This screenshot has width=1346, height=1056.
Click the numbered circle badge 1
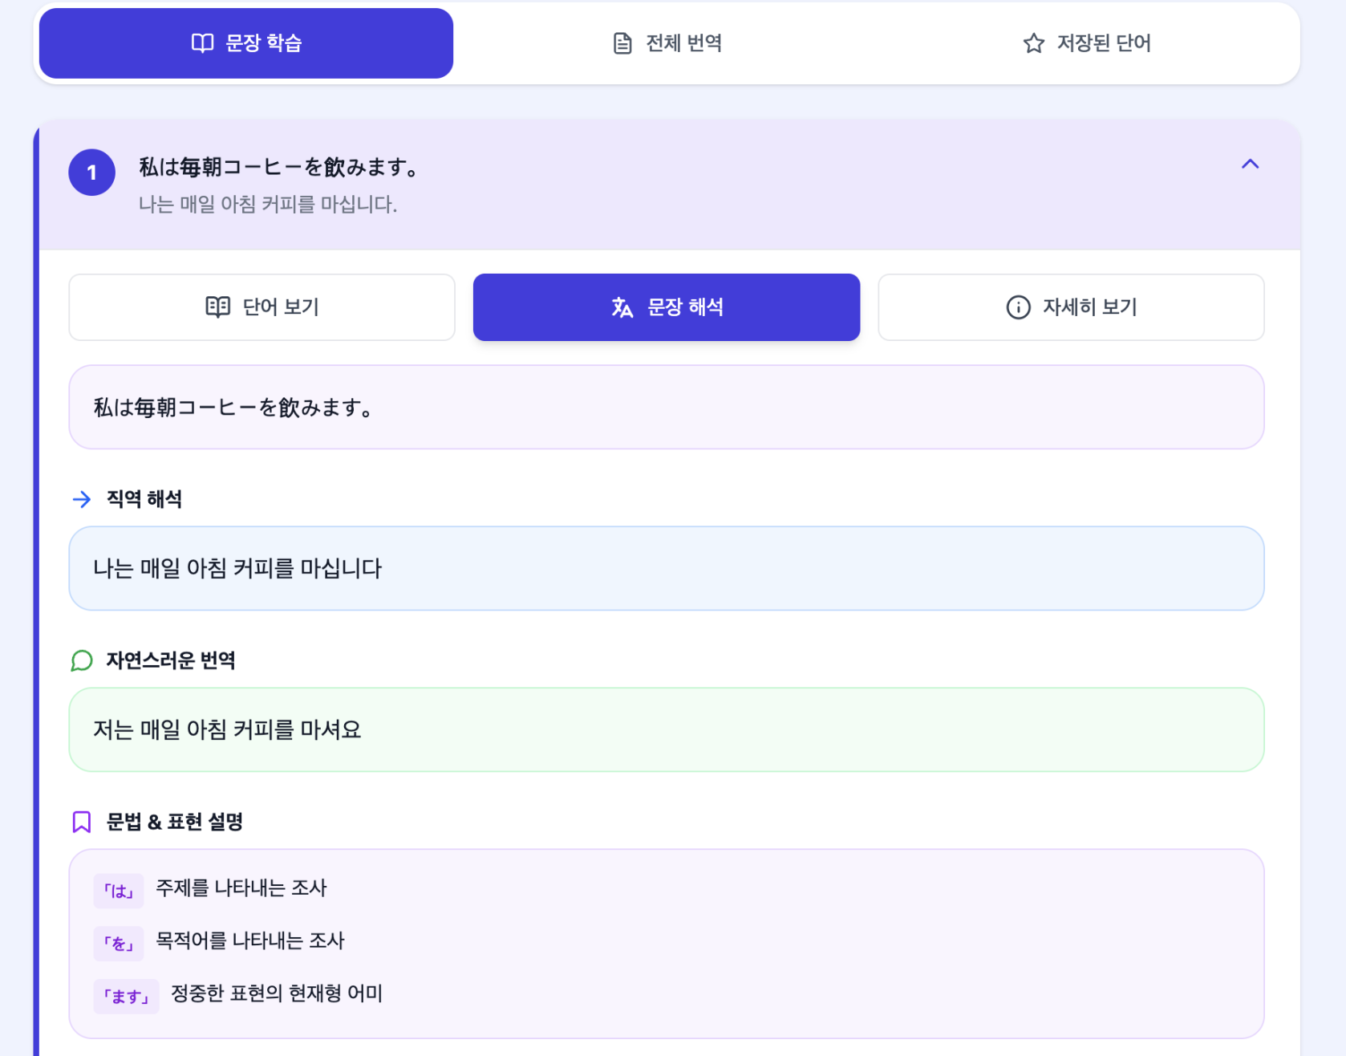[92, 173]
